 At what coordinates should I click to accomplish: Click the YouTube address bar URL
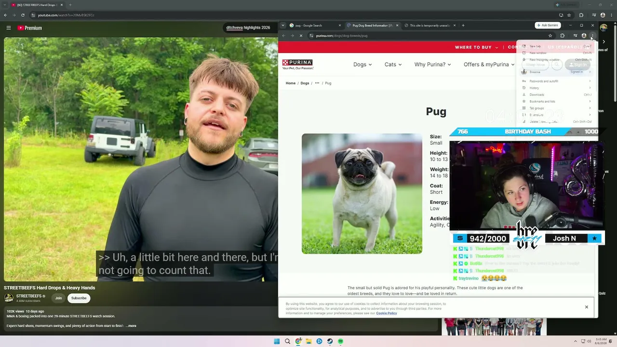point(66,15)
